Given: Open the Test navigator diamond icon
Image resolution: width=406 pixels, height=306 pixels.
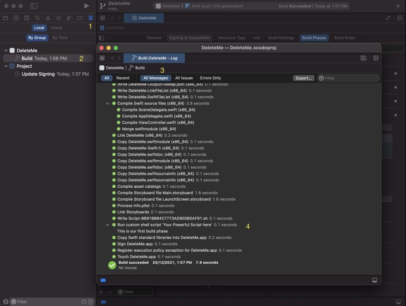Looking at the screenshot, I should (59, 18).
